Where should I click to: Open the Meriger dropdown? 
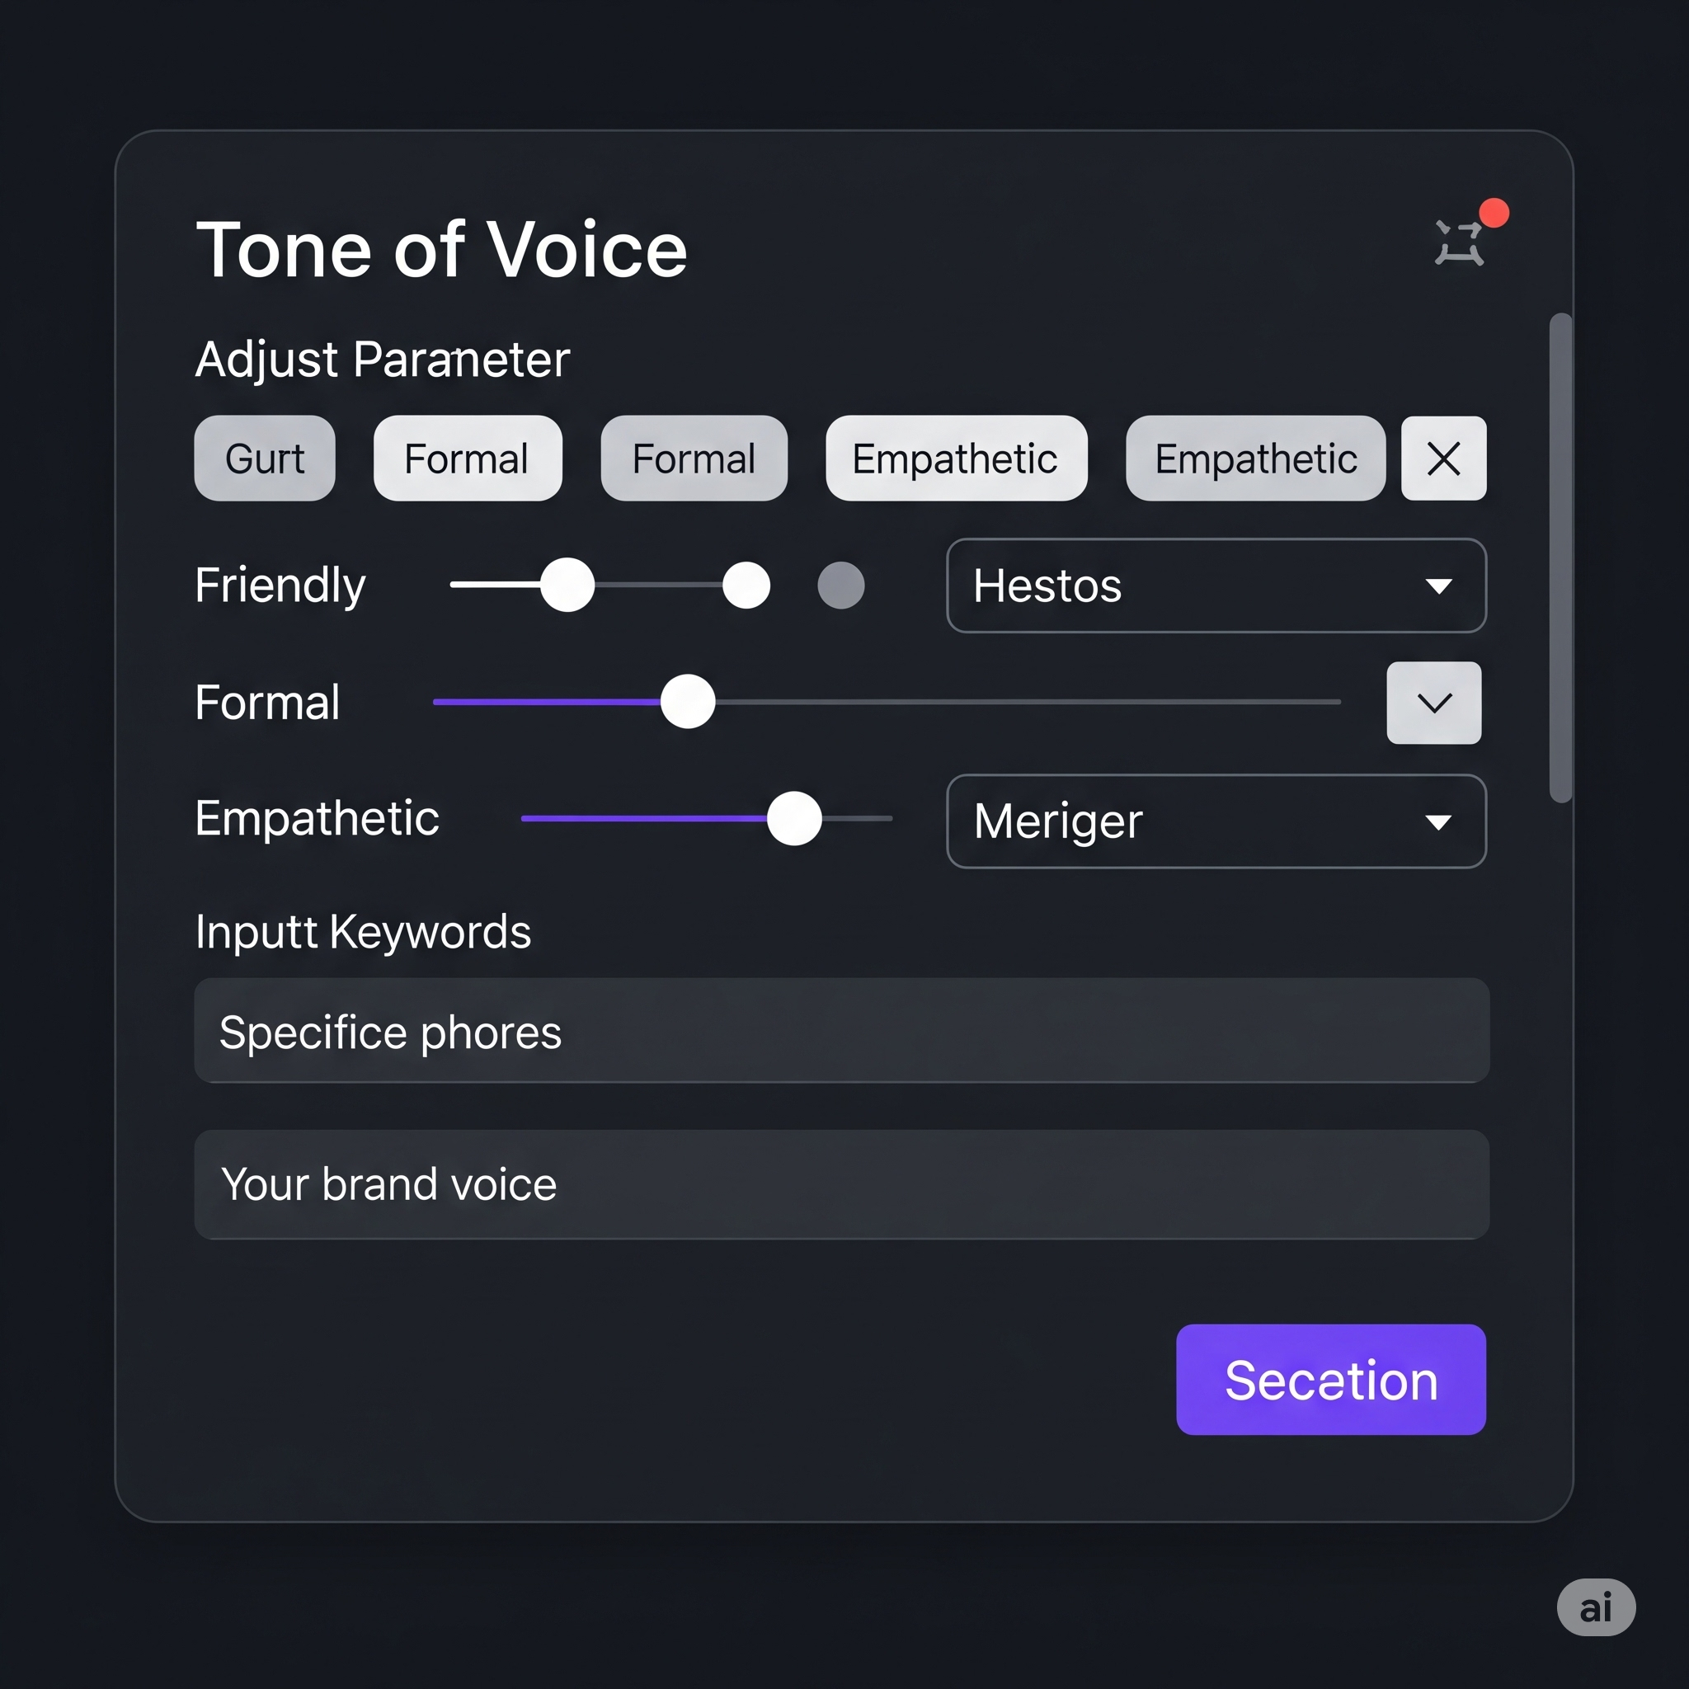tap(1215, 821)
